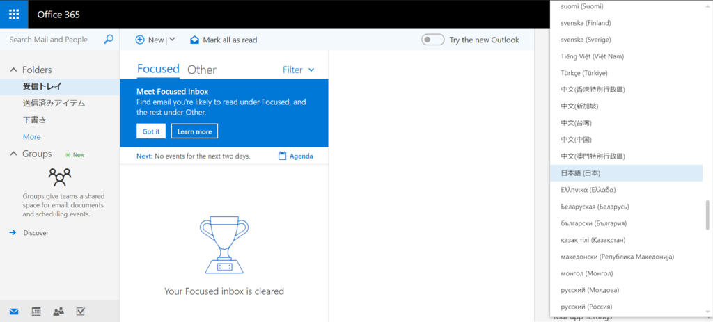
Task: Click the trophy inbox cleared illustration
Action: pyautogui.click(x=224, y=245)
